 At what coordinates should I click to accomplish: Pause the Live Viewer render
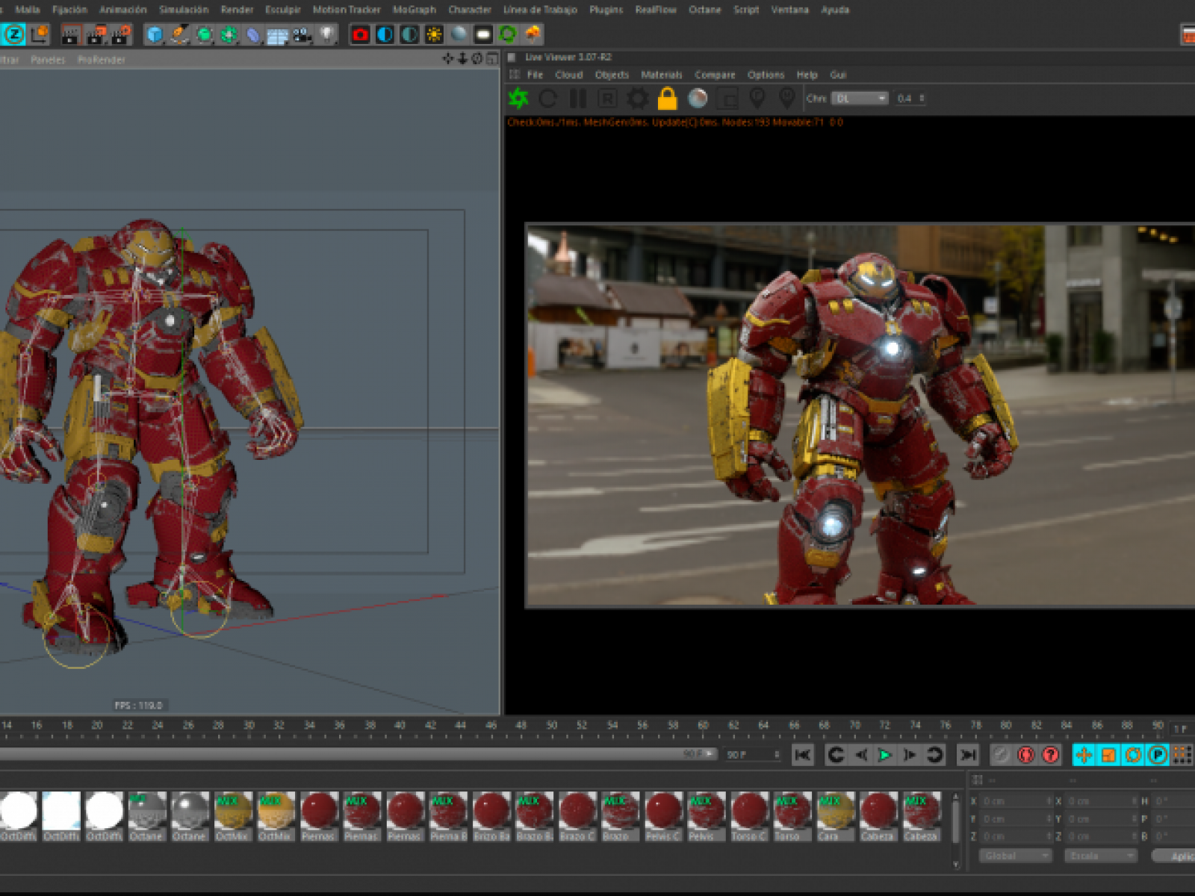[x=578, y=98]
